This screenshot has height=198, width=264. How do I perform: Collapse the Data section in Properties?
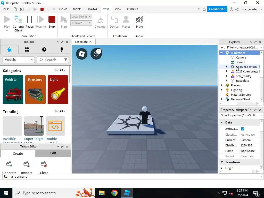click(222, 122)
